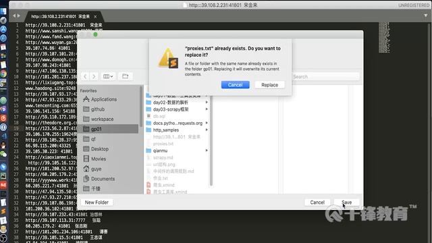Open OBS from the dock
432x243 pixels.
(3, 238)
